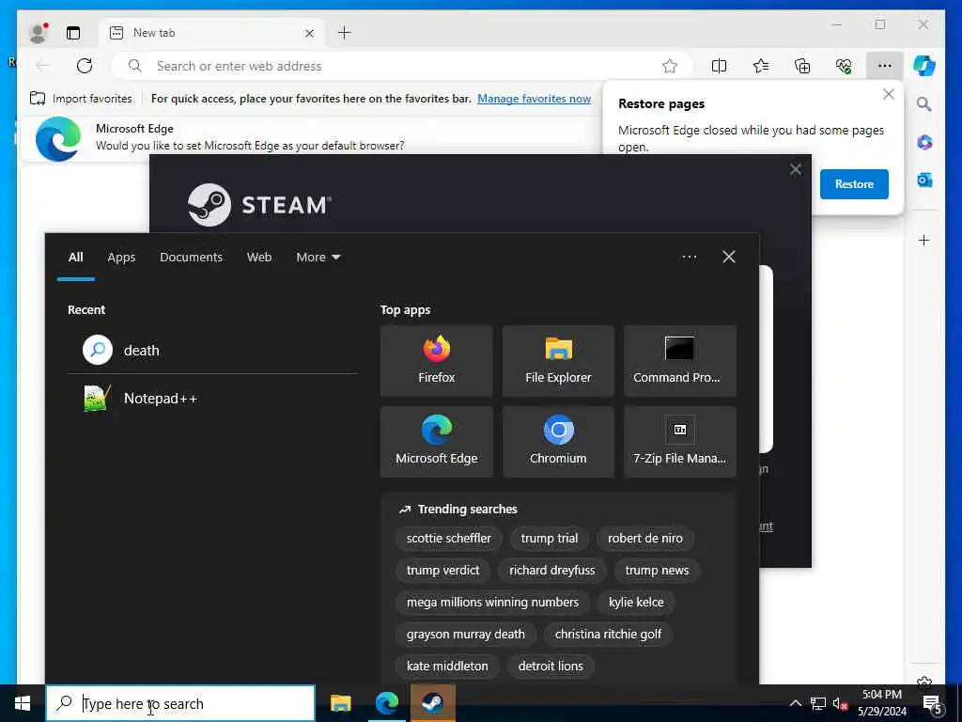Open the Windows Start menu
962x722 pixels.
[x=23, y=703]
